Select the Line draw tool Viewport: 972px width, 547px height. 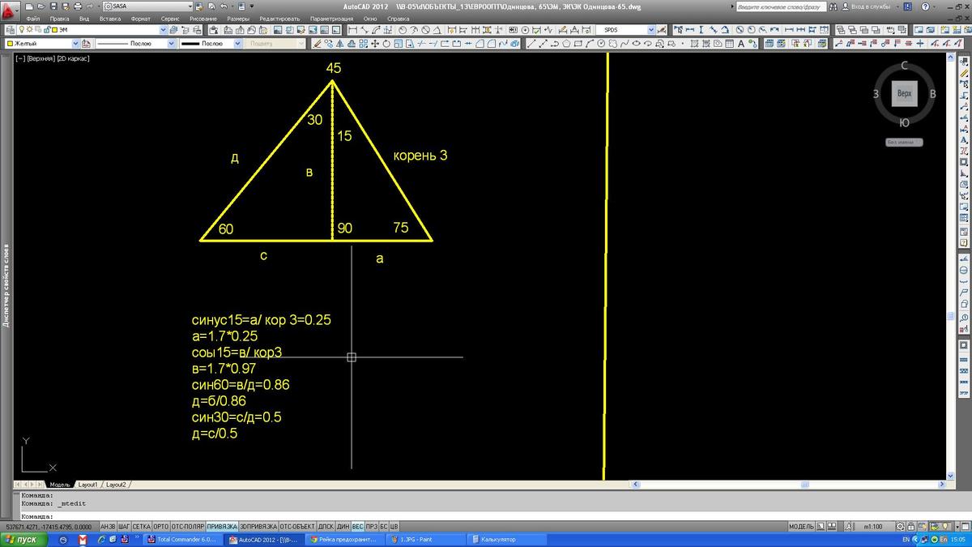[x=531, y=43]
